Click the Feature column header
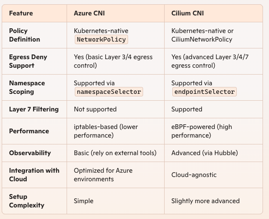Viewport: 269px width, 219px height. point(21,13)
